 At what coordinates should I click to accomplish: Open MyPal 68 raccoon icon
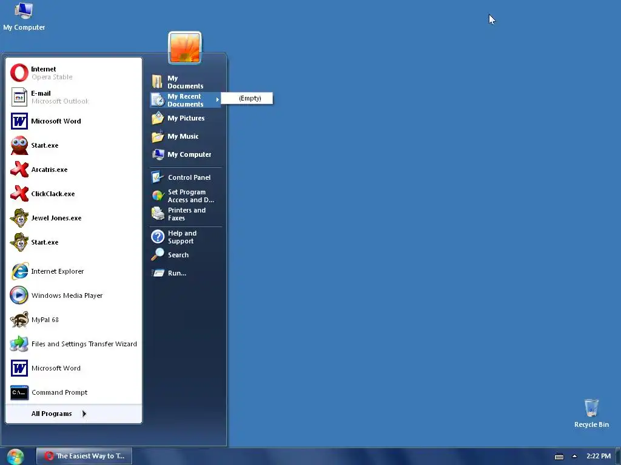19,320
